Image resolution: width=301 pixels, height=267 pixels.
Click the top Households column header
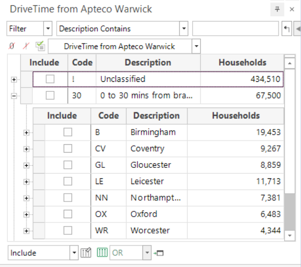point(242,62)
